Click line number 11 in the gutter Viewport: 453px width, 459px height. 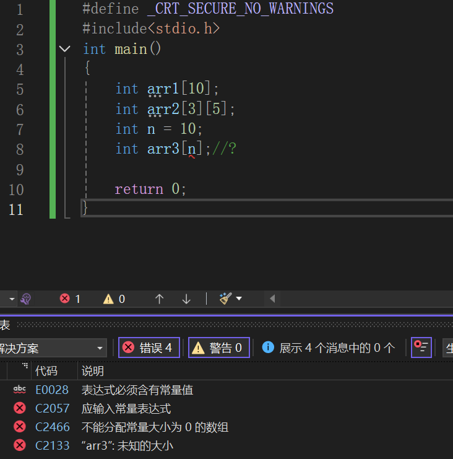(16, 209)
